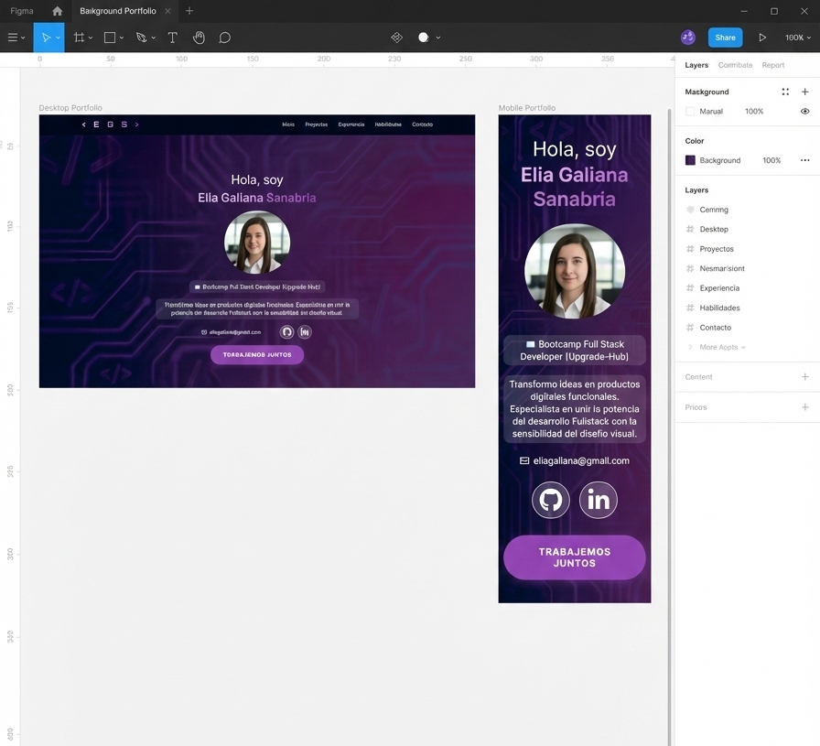Select the Proyectos layer
The height and width of the screenshot is (746, 820).
point(717,249)
